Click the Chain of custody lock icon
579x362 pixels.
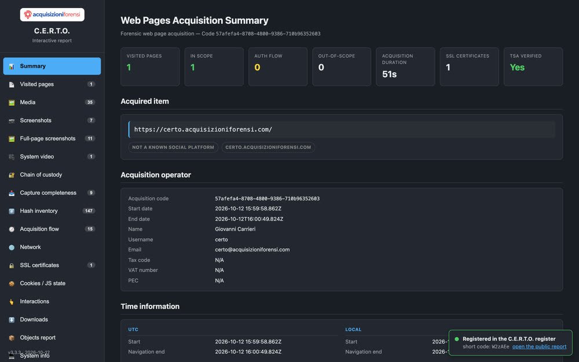click(x=12, y=175)
